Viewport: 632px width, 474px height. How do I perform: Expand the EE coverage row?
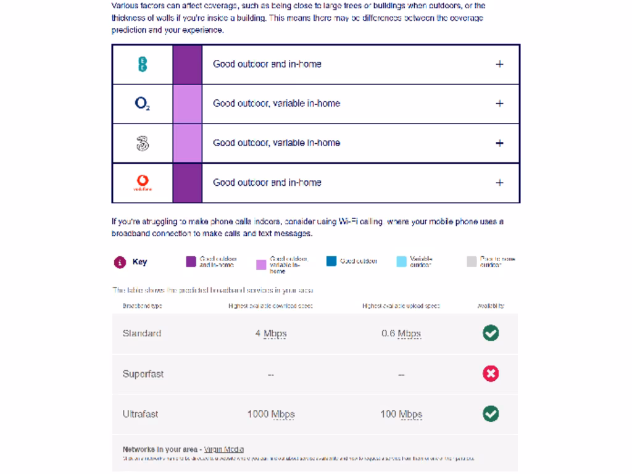click(x=499, y=64)
